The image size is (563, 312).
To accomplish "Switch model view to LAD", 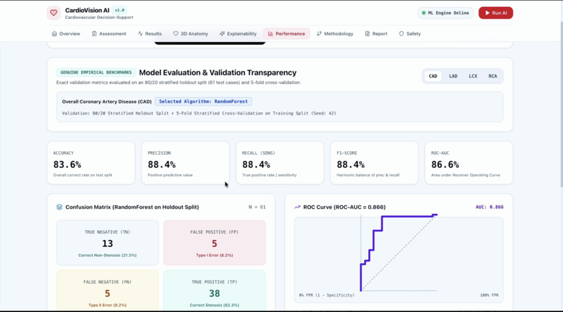I will 453,76.
